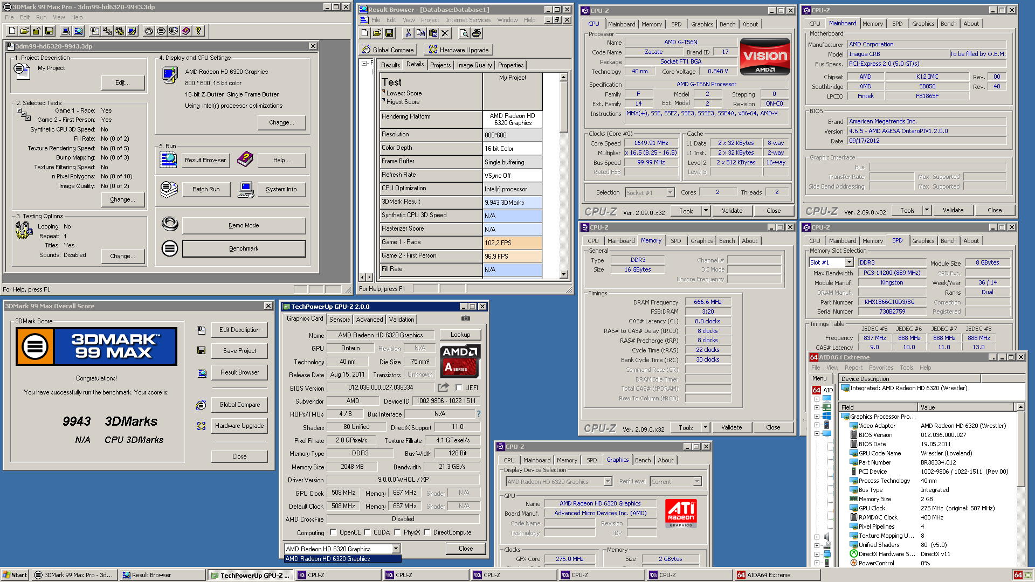This screenshot has height=582, width=1035.
Task: Click Save floppy icon in 3DMark toolbar
Action: click(x=49, y=31)
